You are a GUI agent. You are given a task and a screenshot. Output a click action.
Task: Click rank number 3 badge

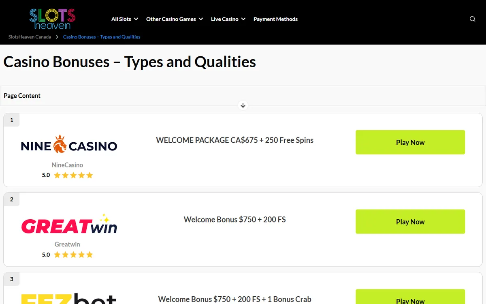point(12,279)
